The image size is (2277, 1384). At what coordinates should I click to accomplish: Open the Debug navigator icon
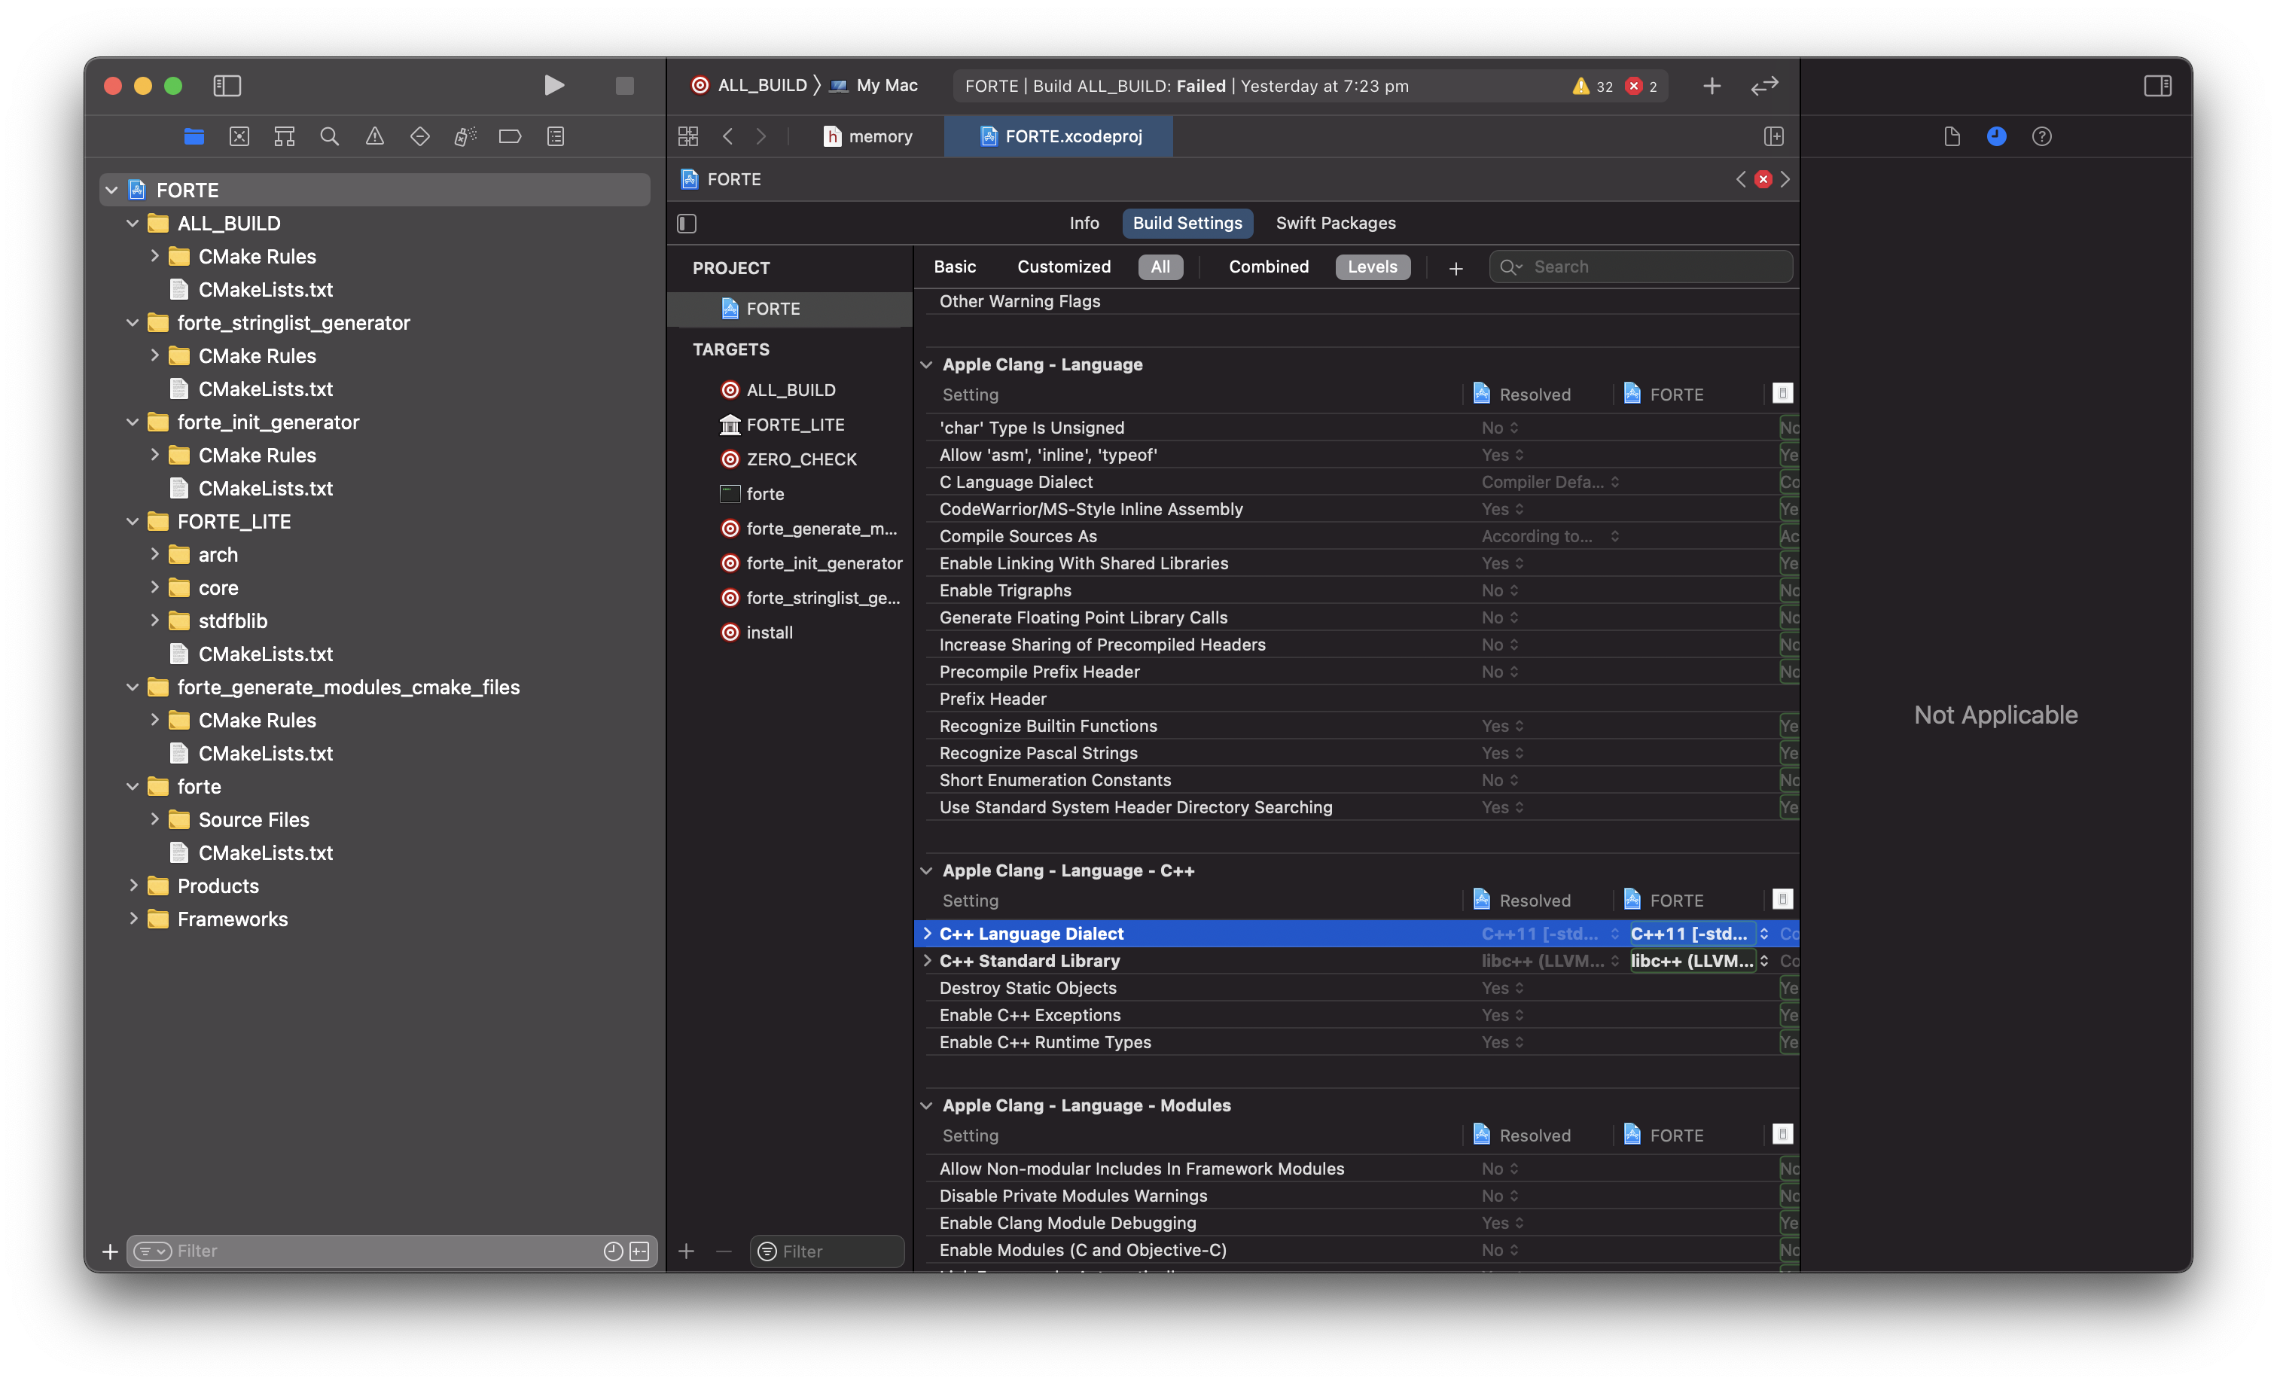tap(466, 137)
